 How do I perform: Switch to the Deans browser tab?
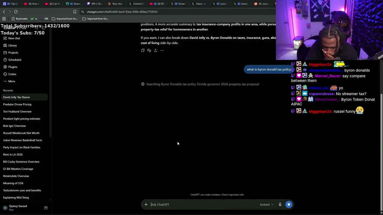point(74,4)
